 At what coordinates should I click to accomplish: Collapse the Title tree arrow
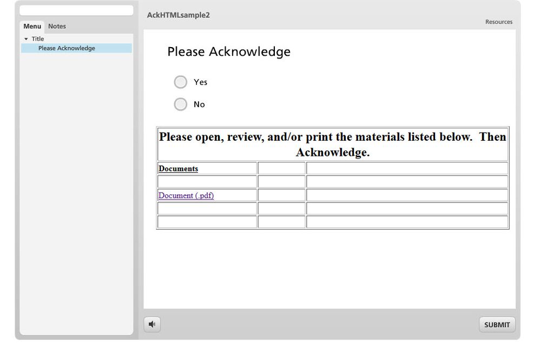pos(26,39)
